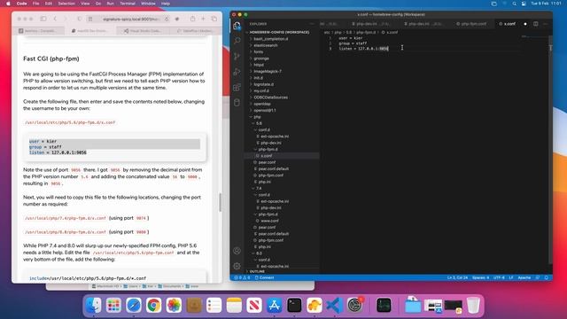Open Accounts icon in VS Code activity bar

237,251
